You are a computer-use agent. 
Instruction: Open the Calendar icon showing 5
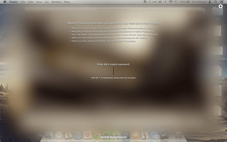(68, 135)
